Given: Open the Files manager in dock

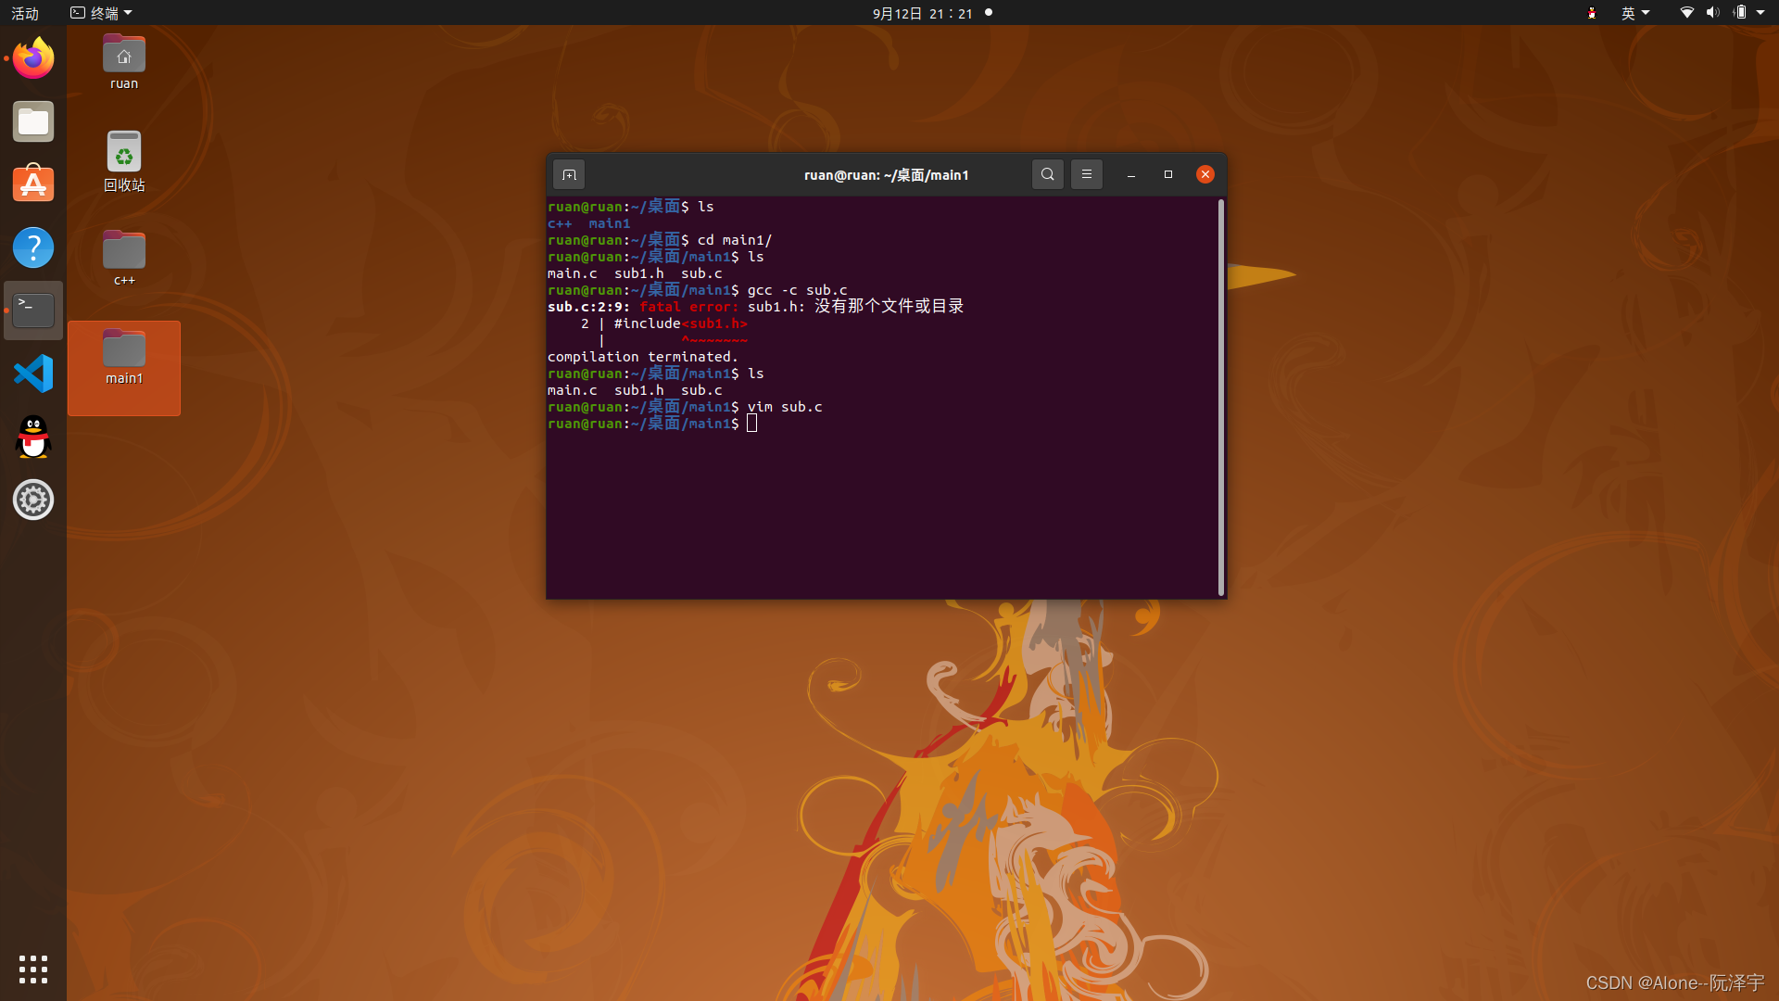Looking at the screenshot, I should click(33, 122).
